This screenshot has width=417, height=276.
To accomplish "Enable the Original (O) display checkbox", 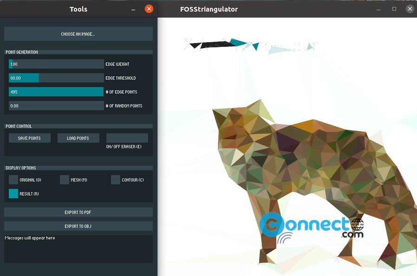I will coord(13,180).
